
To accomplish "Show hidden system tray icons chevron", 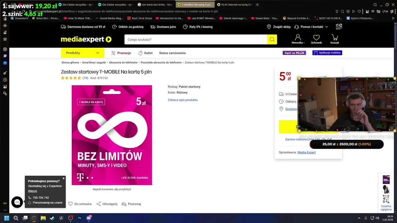I will 359,218.
